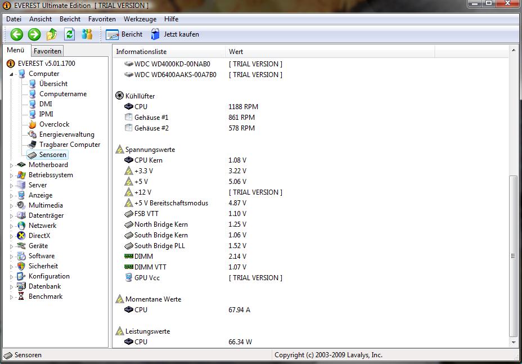Click the Geräte icon in tree
522x364 pixels.
pos(21,246)
